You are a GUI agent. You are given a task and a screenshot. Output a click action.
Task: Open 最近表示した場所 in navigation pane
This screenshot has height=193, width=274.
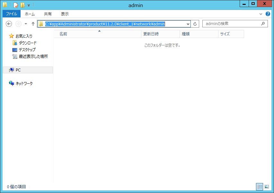tap(33, 56)
